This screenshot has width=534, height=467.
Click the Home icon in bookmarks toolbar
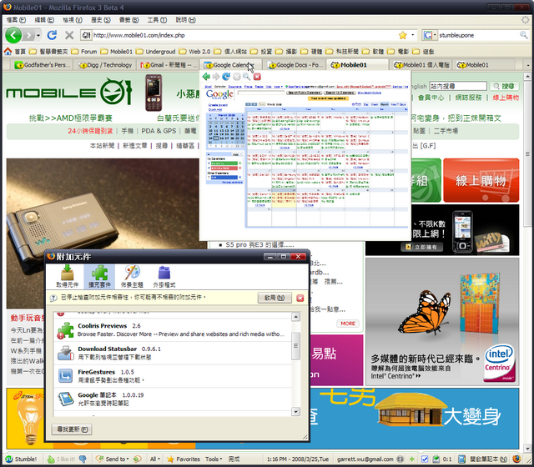point(8,52)
